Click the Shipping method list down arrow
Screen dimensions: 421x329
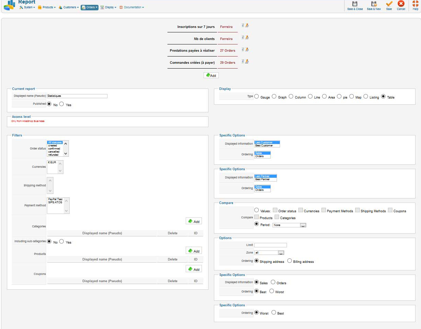(50, 191)
